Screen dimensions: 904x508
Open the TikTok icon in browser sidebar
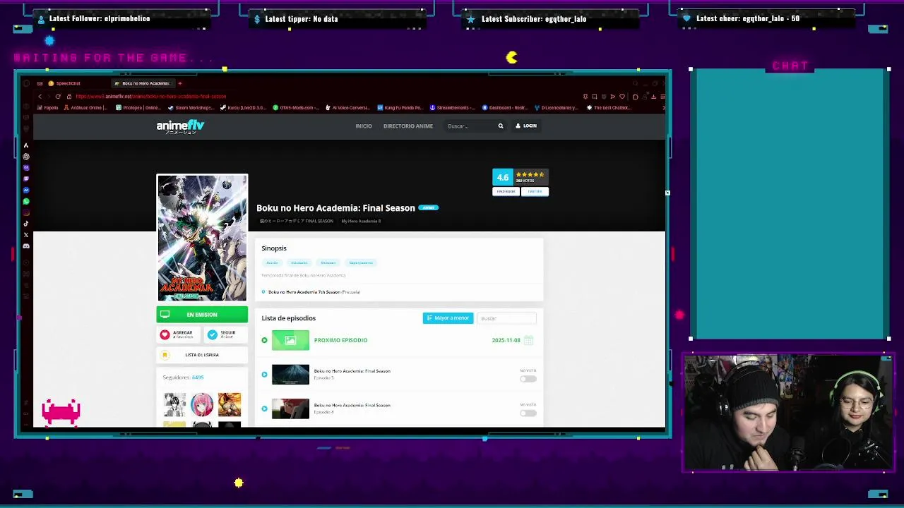(x=26, y=224)
